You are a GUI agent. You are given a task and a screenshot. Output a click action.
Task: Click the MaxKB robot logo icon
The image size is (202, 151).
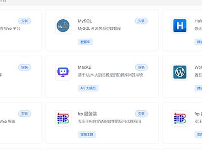[x=63, y=72]
